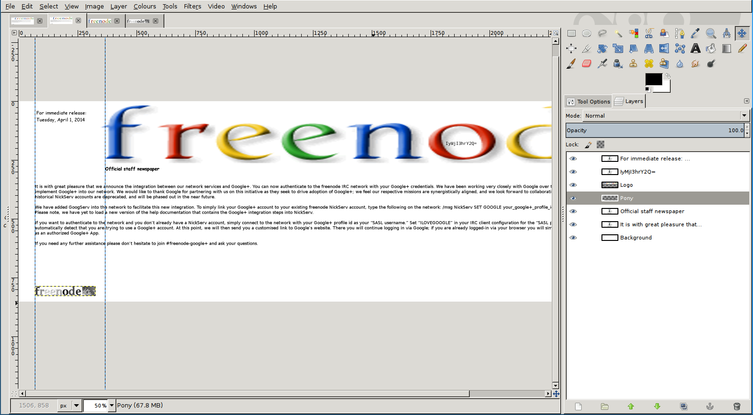Select the Perspective tool
753x415 pixels.
pyautogui.click(x=649, y=48)
